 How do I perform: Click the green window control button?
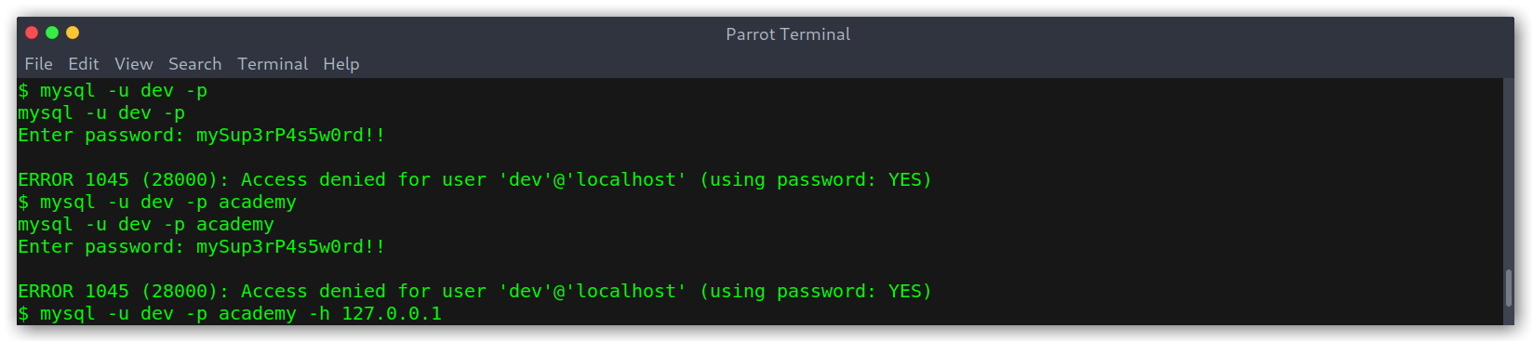pyautogui.click(x=52, y=33)
